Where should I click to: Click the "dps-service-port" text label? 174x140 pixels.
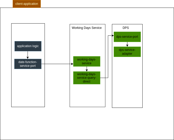(127, 37)
